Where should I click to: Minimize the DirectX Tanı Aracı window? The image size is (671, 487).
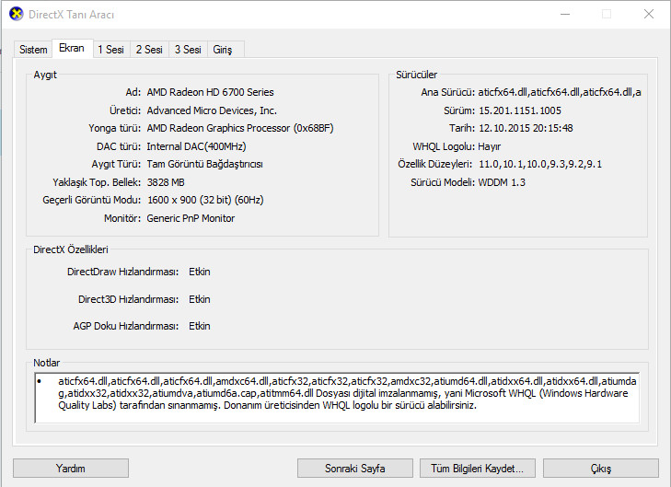click(565, 14)
